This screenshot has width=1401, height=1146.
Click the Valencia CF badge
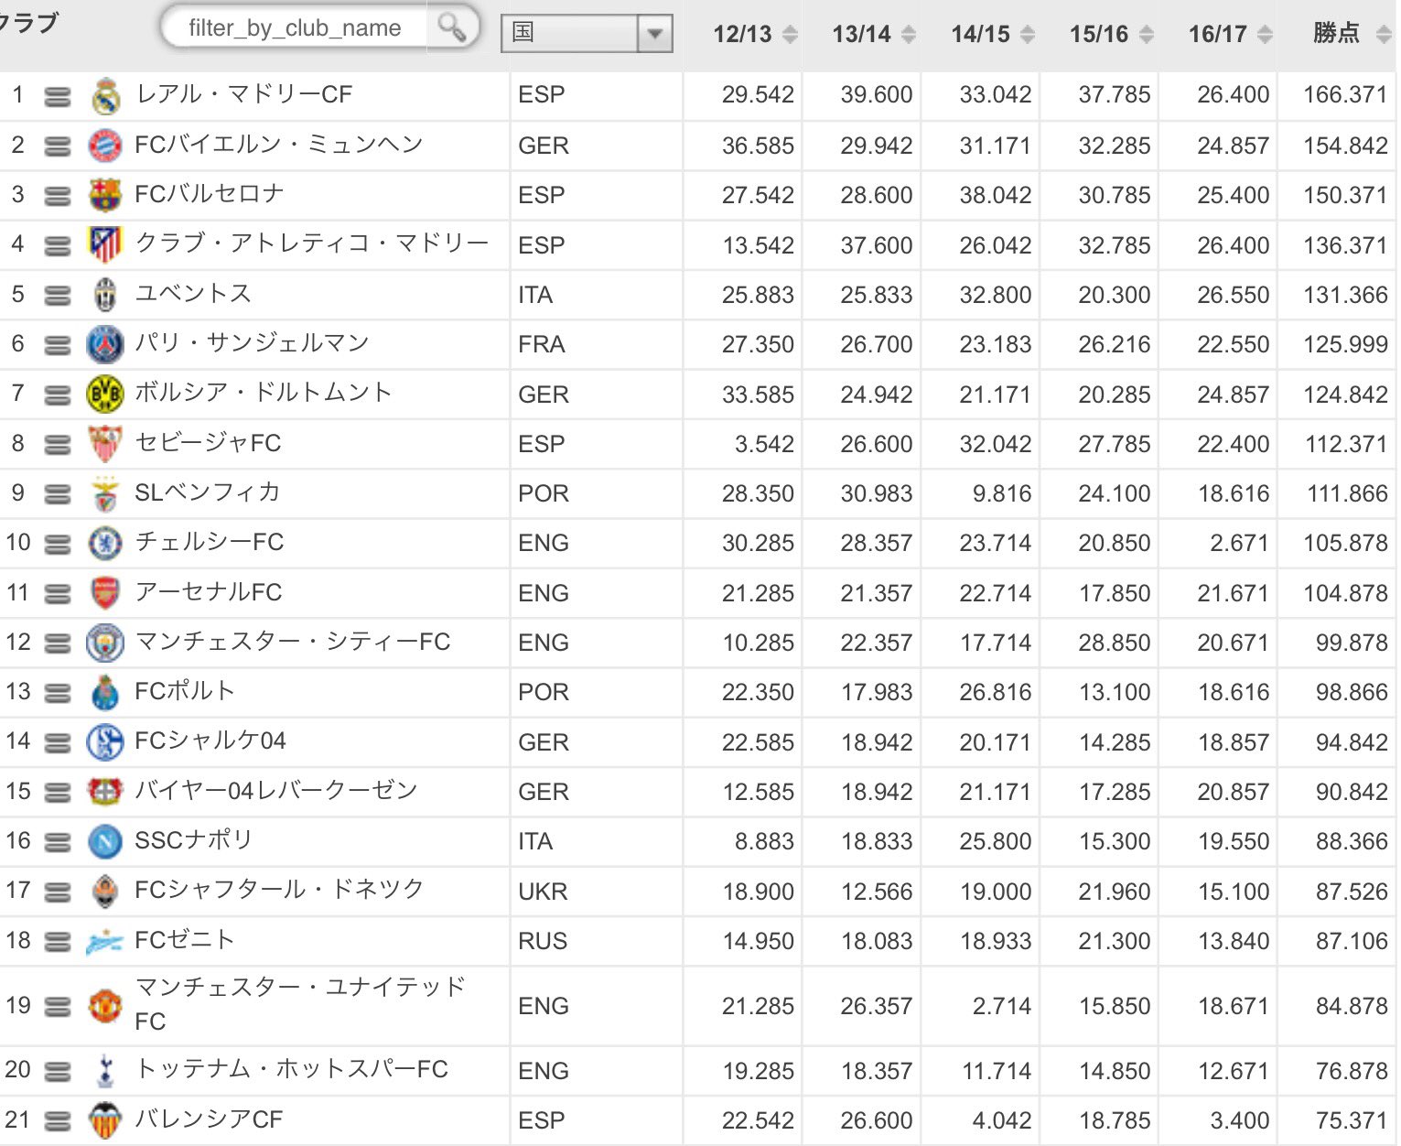(104, 1119)
